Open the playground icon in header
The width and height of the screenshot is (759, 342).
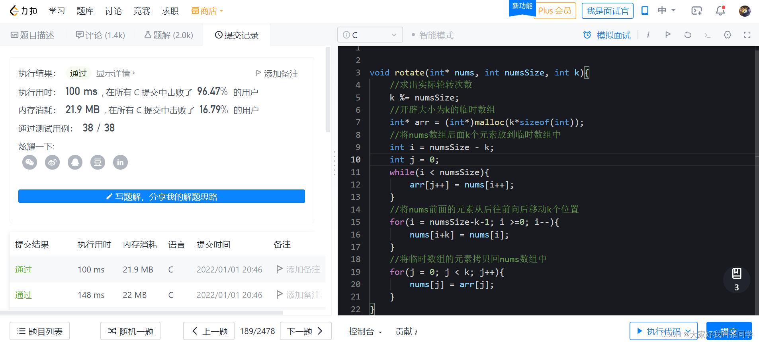(696, 11)
